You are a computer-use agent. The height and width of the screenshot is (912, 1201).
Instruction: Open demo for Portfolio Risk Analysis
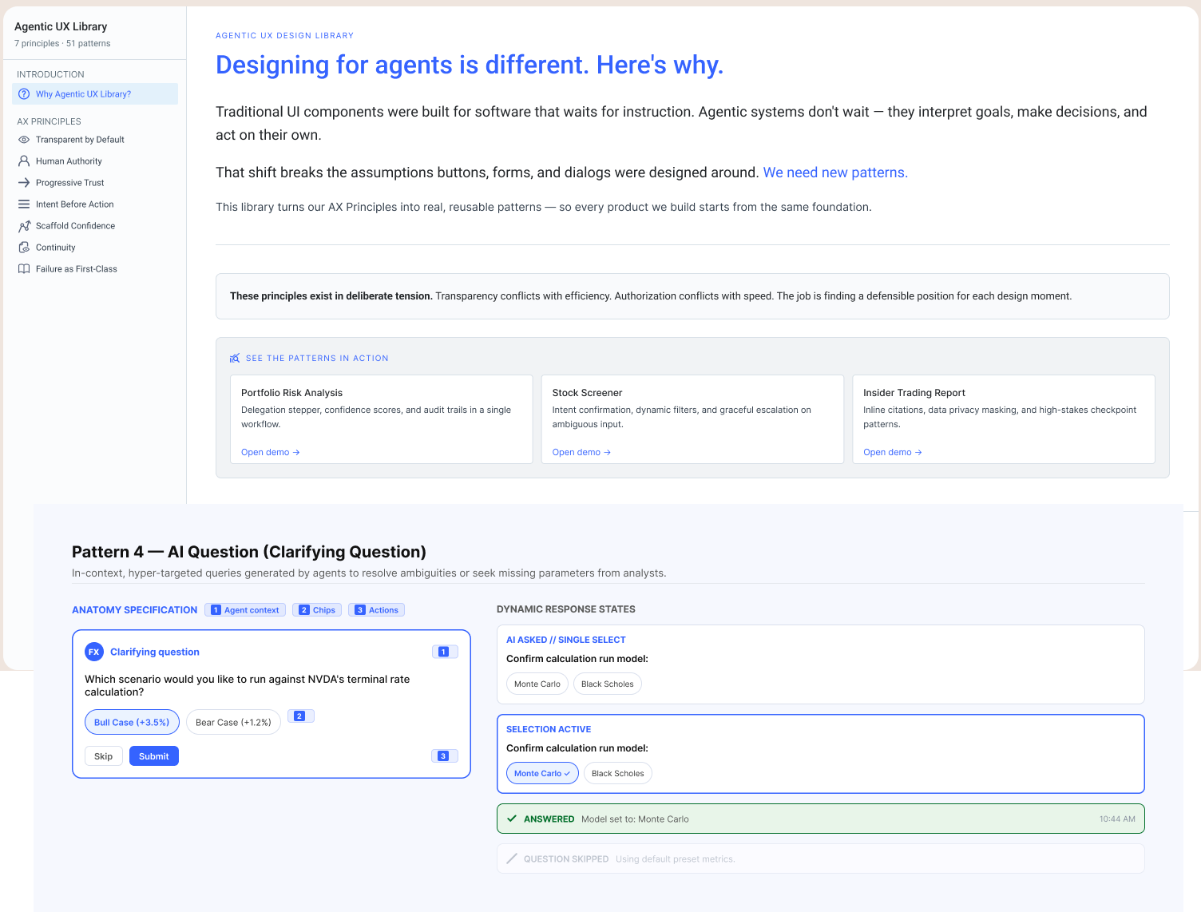pyautogui.click(x=270, y=452)
